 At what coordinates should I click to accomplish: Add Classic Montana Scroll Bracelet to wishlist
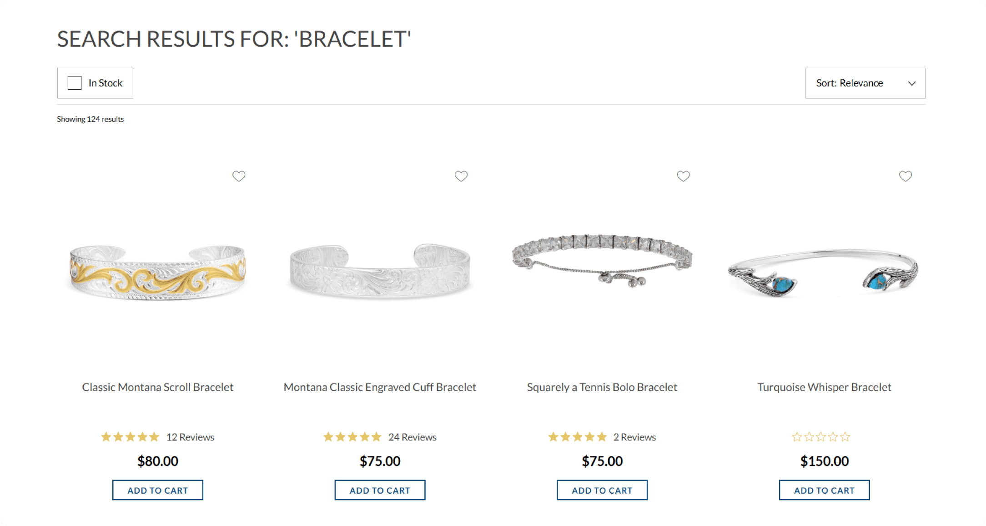pos(239,176)
